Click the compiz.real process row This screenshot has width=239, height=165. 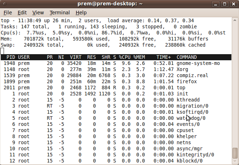(x=116, y=75)
